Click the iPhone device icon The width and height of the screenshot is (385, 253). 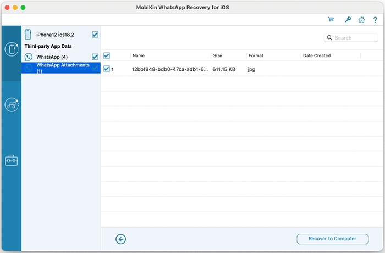pos(28,35)
